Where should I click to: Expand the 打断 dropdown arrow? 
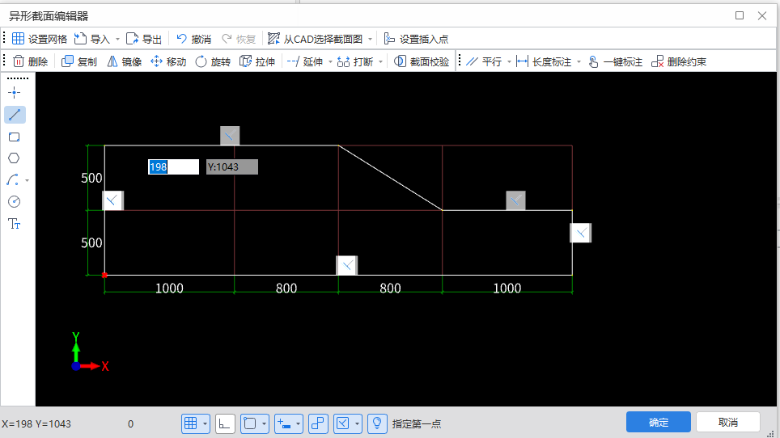[x=380, y=61]
